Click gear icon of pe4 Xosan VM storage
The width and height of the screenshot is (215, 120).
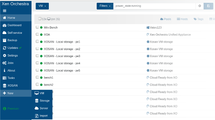point(148,63)
